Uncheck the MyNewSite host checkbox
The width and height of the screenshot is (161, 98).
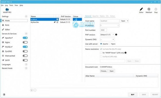[x=57, y=22]
